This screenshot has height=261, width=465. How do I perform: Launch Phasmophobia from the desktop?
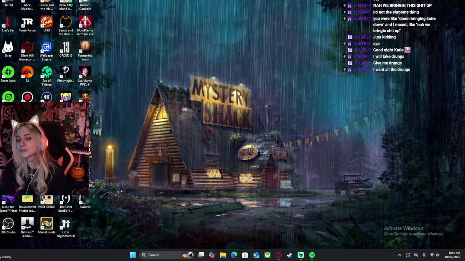[x=66, y=75]
